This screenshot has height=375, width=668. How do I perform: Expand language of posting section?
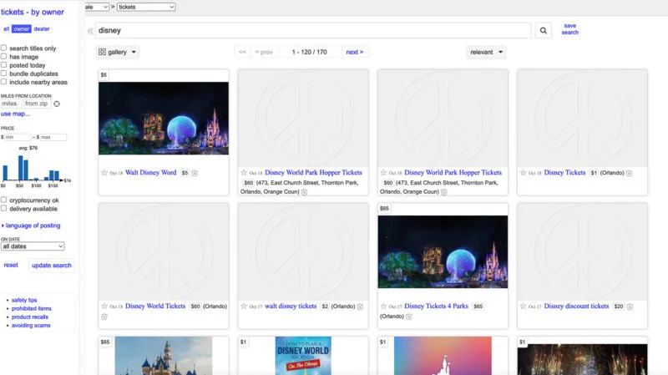31,226
